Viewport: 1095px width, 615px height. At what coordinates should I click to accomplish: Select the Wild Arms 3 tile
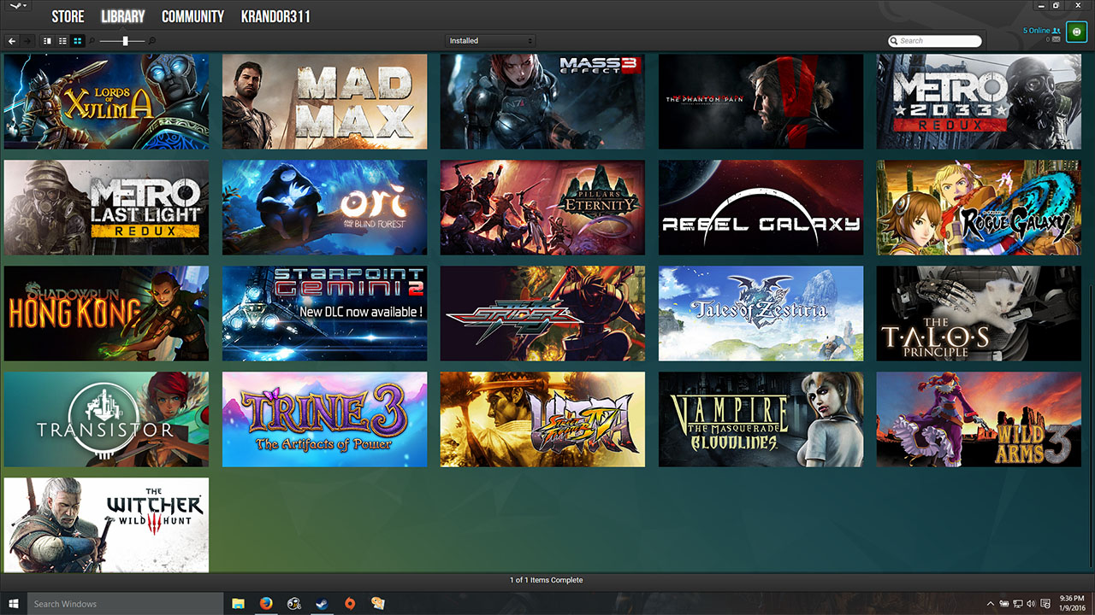[x=979, y=419]
